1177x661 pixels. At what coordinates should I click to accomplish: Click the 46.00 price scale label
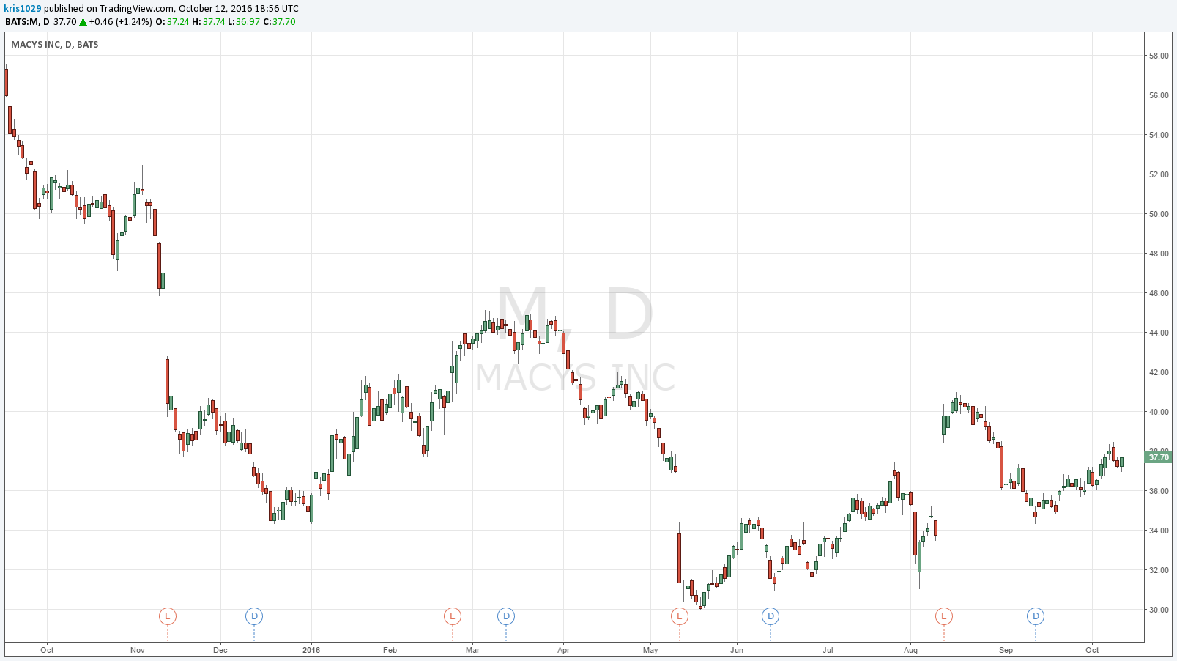coord(1159,293)
